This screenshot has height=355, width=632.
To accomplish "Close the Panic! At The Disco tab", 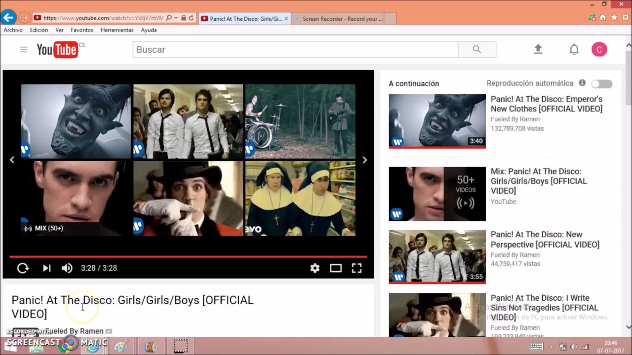I will (287, 19).
